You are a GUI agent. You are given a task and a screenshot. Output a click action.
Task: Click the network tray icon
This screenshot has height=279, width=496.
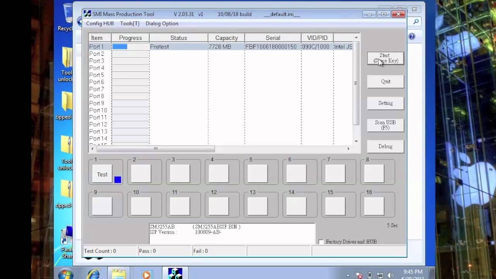pos(380,276)
